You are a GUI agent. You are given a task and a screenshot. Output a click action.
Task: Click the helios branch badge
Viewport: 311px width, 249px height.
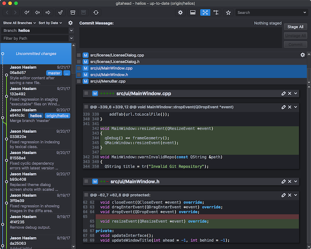pos(36,116)
